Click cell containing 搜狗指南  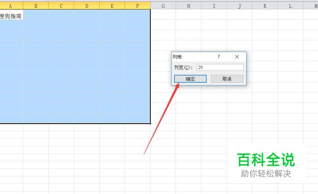coord(11,15)
